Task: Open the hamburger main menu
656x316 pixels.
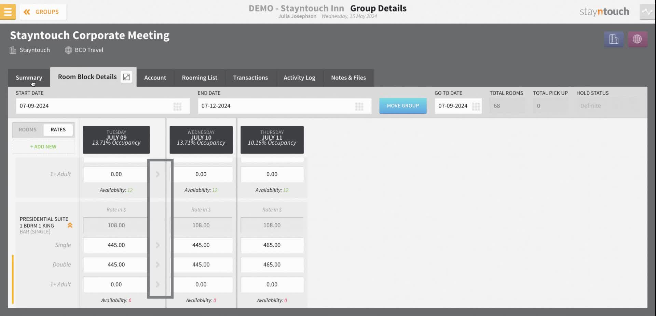Action: 8,12
